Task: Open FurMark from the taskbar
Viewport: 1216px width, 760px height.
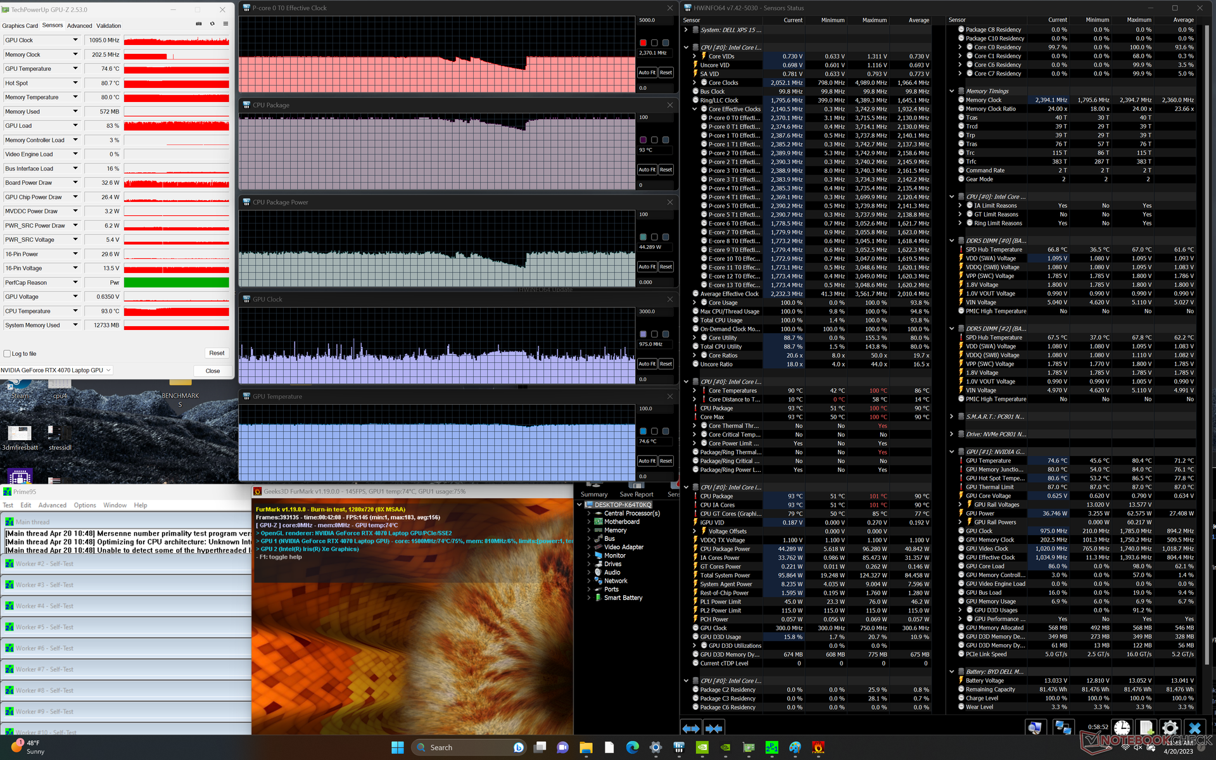Action: pyautogui.click(x=818, y=748)
